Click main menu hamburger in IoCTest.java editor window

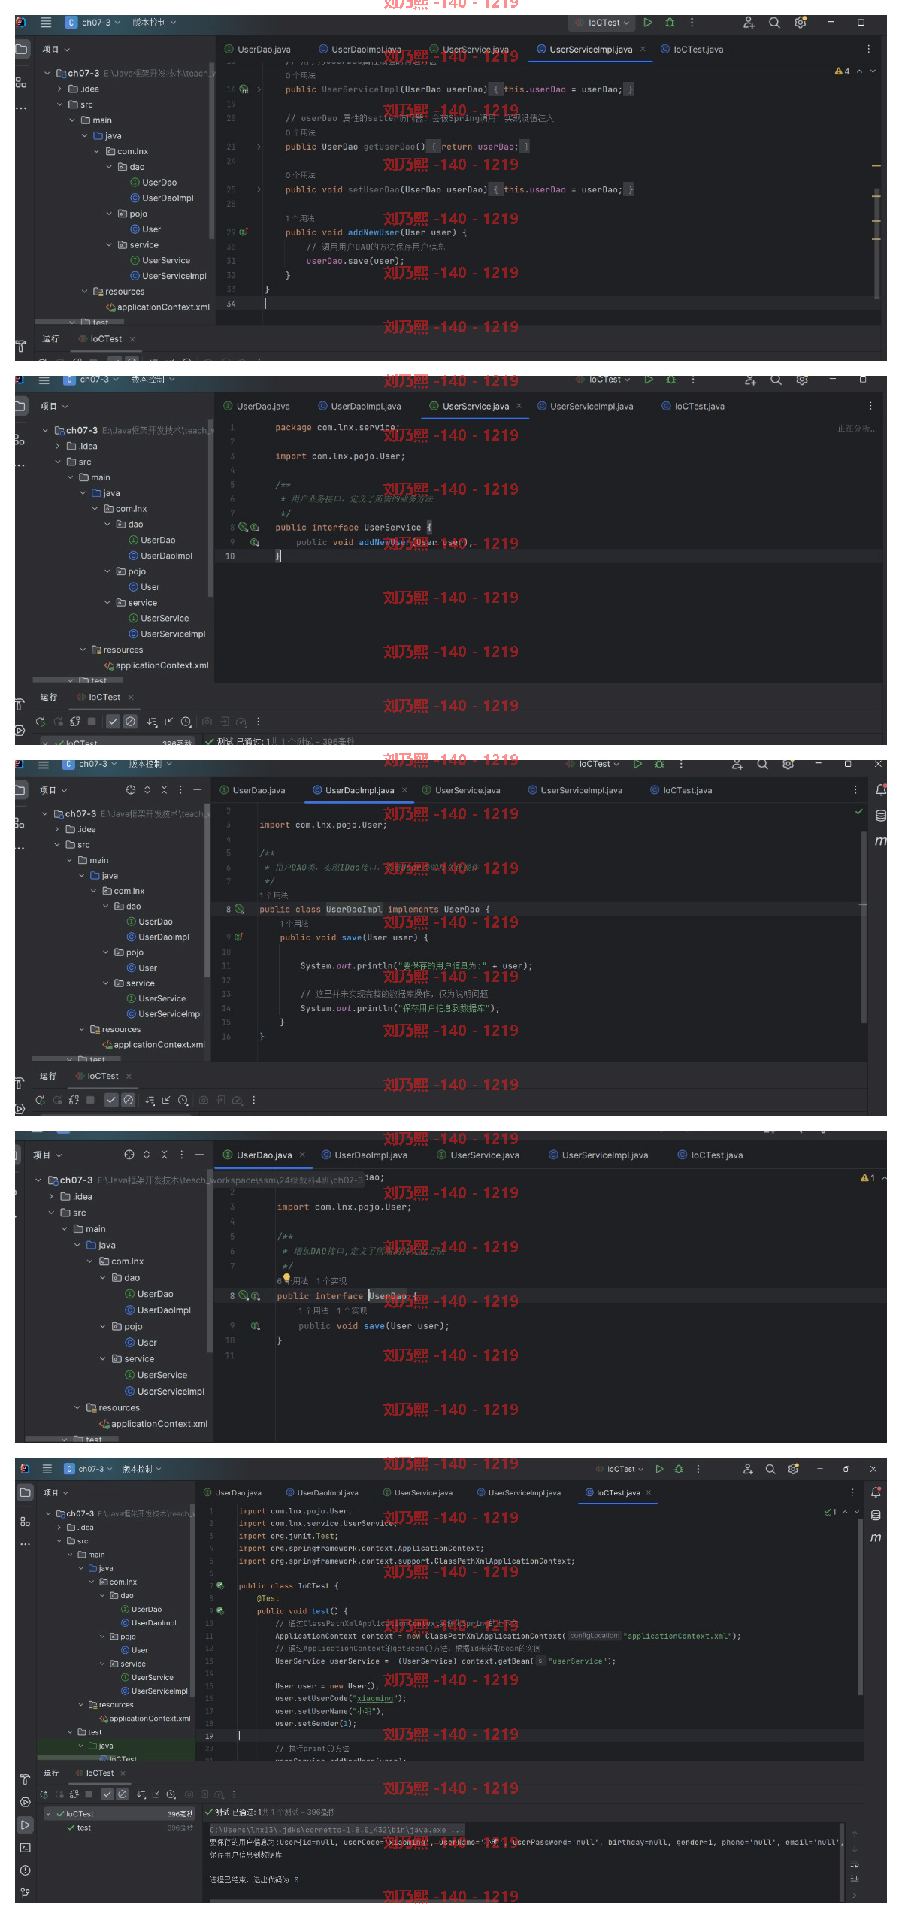coord(47,1469)
